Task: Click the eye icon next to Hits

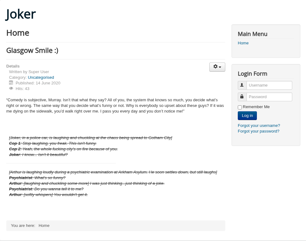Action: pos(11,88)
